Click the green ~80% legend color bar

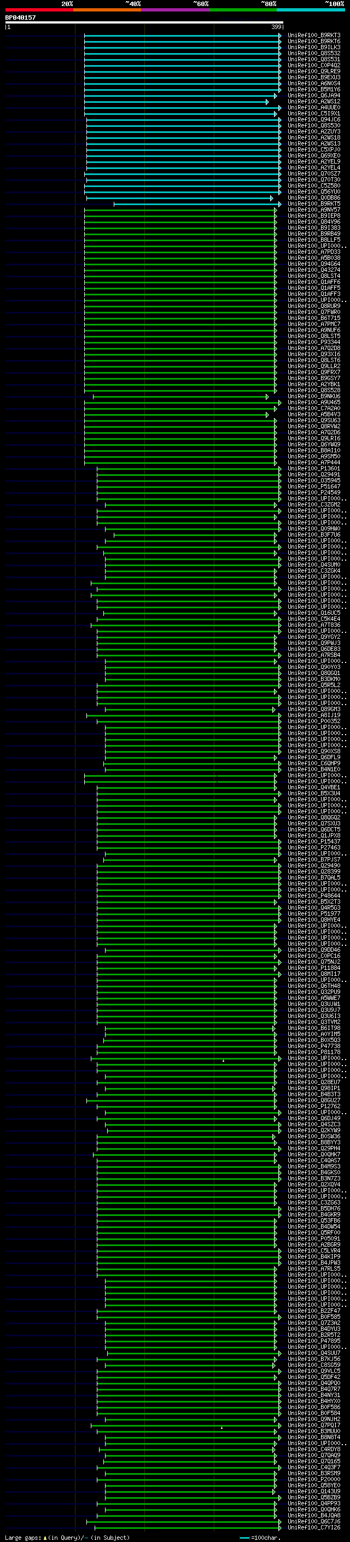[243, 10]
